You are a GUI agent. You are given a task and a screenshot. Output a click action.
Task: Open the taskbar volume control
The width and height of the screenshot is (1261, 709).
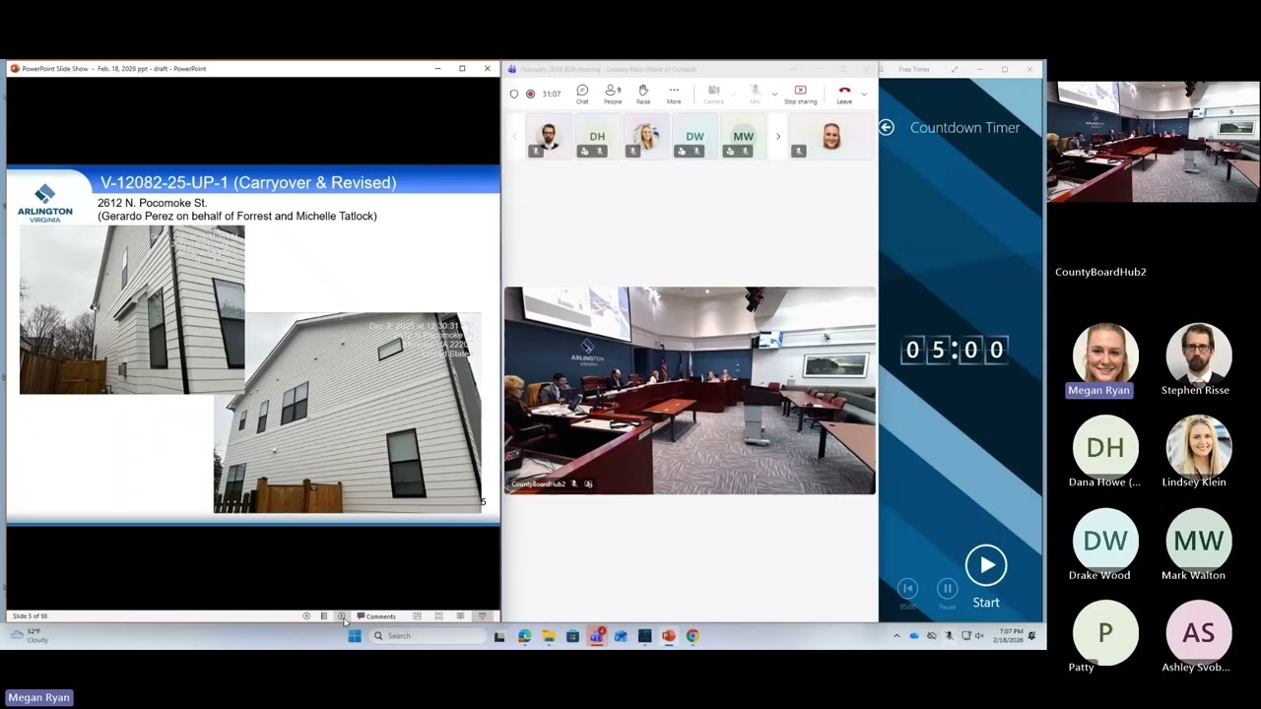[x=979, y=636]
